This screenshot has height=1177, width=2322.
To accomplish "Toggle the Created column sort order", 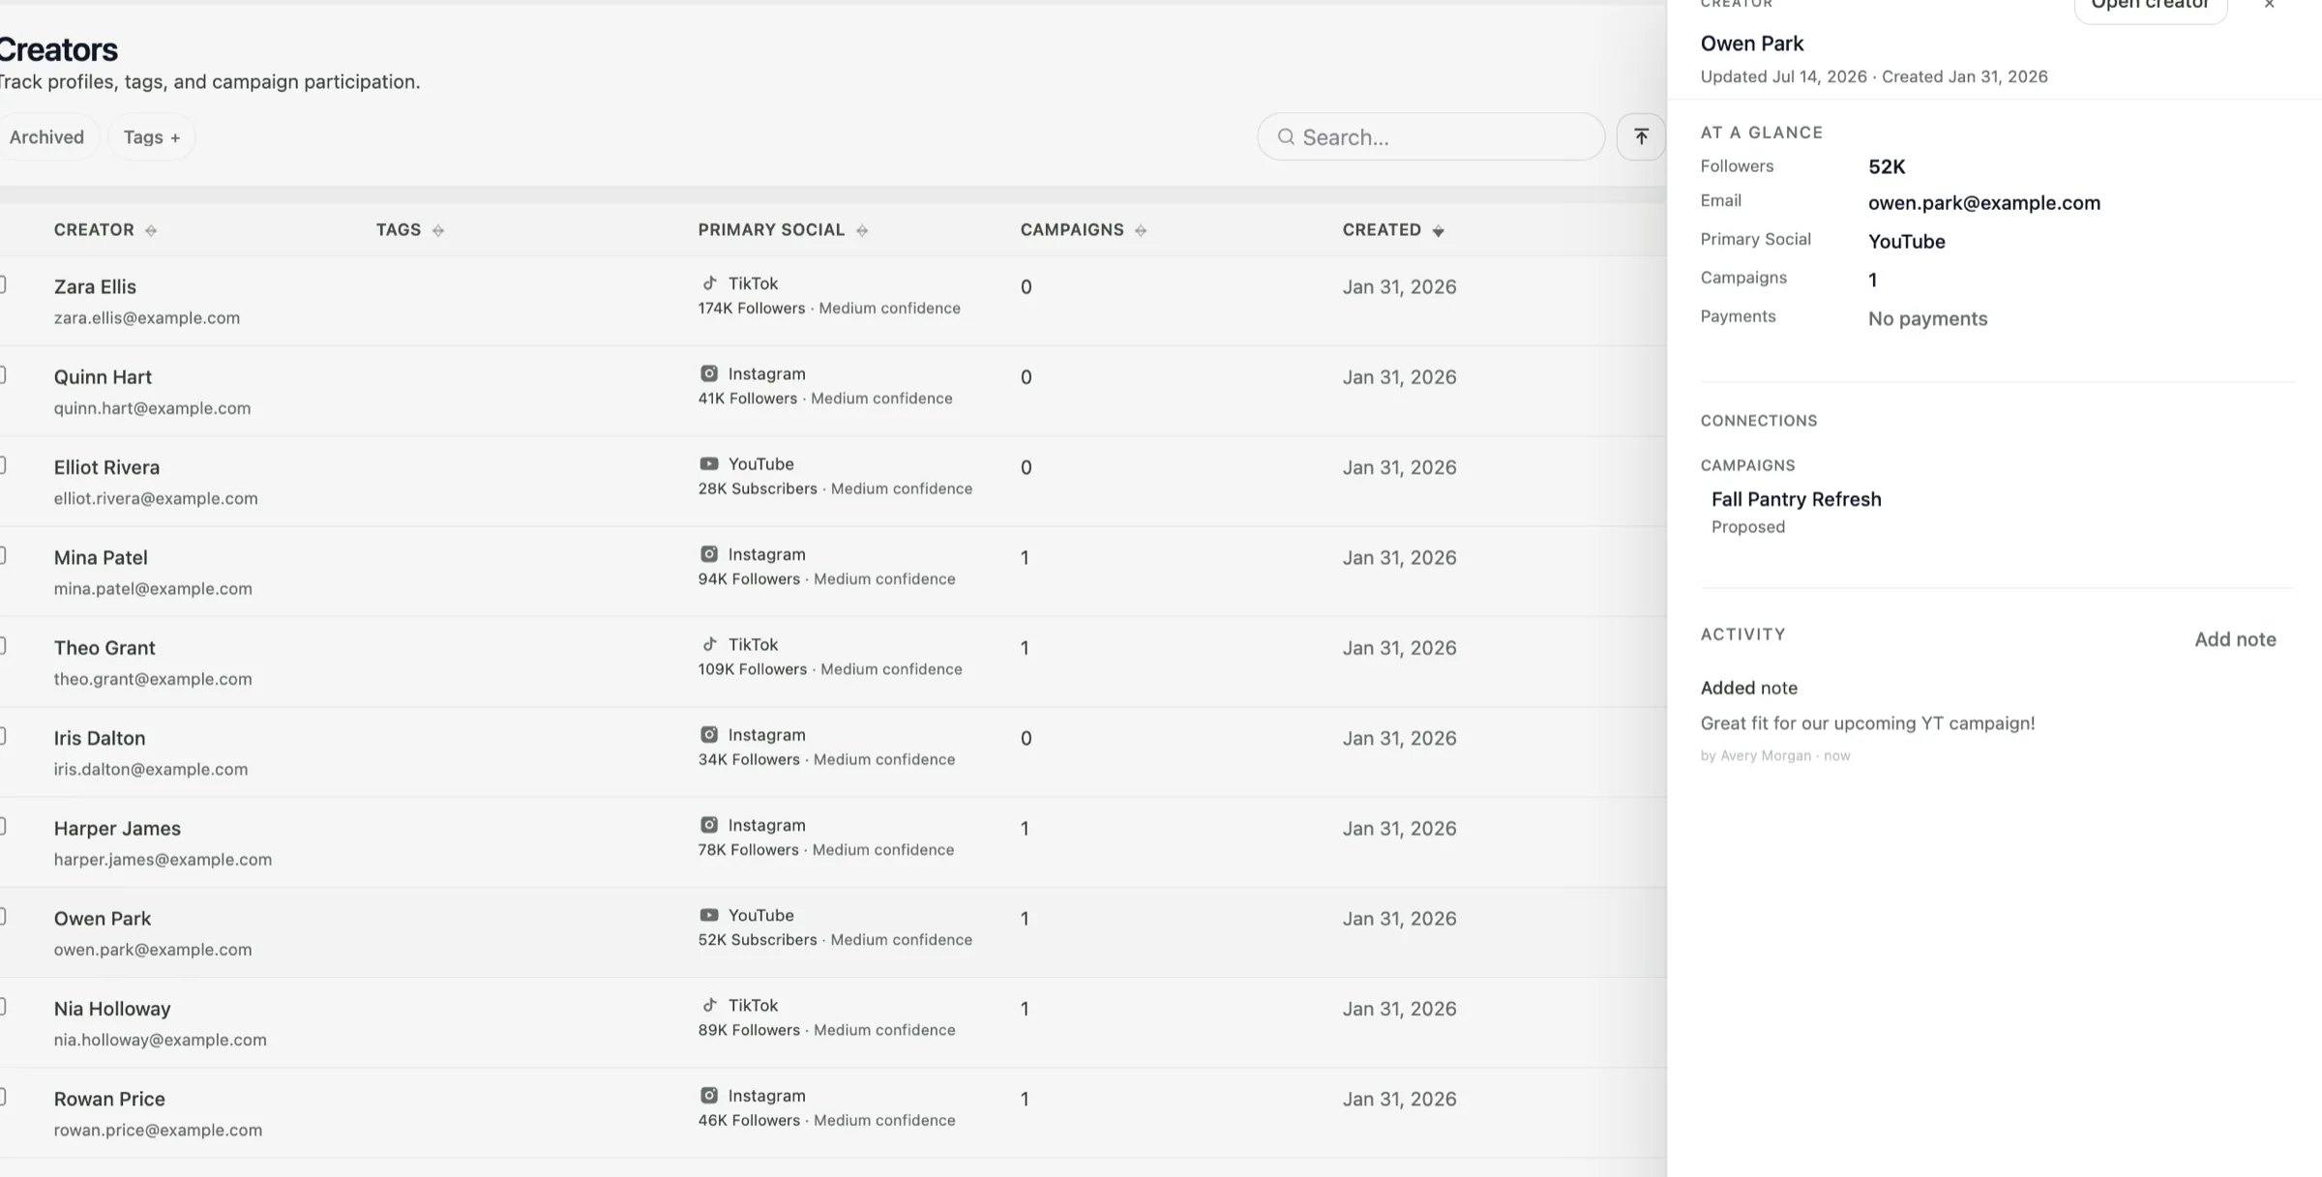I will (x=1393, y=230).
